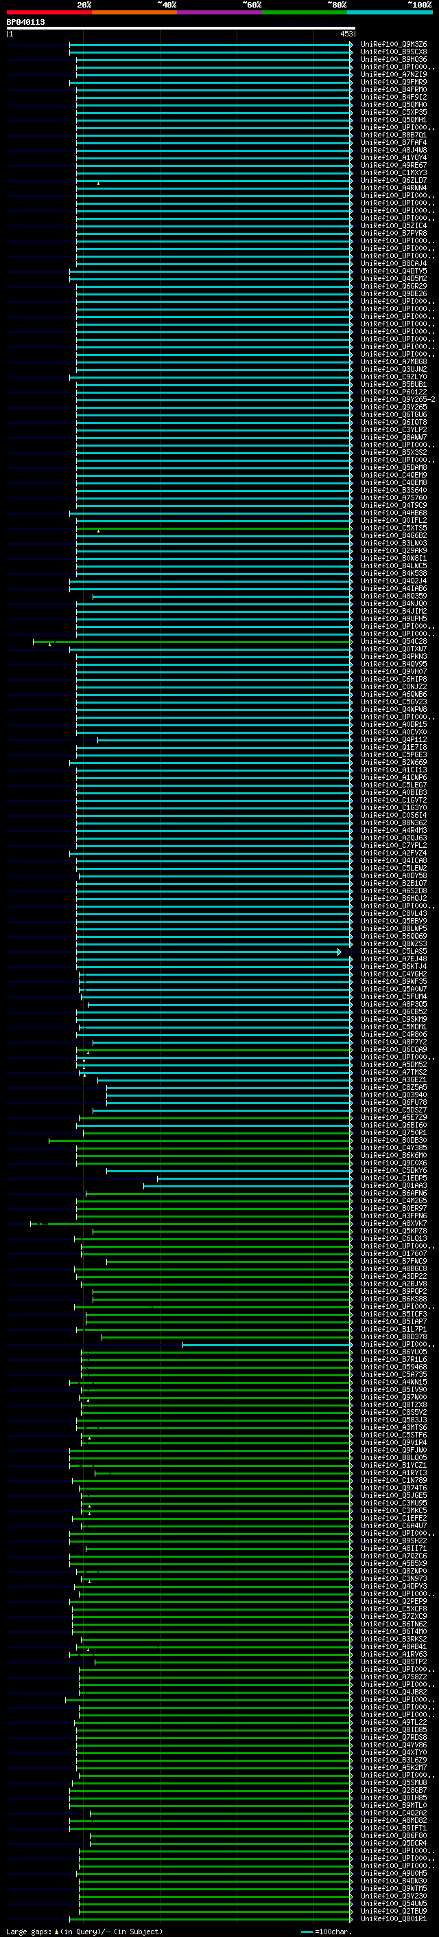The width and height of the screenshot is (439, 1937).
Task: Click UniRef100_B7PYR8 label
Action: [393, 233]
